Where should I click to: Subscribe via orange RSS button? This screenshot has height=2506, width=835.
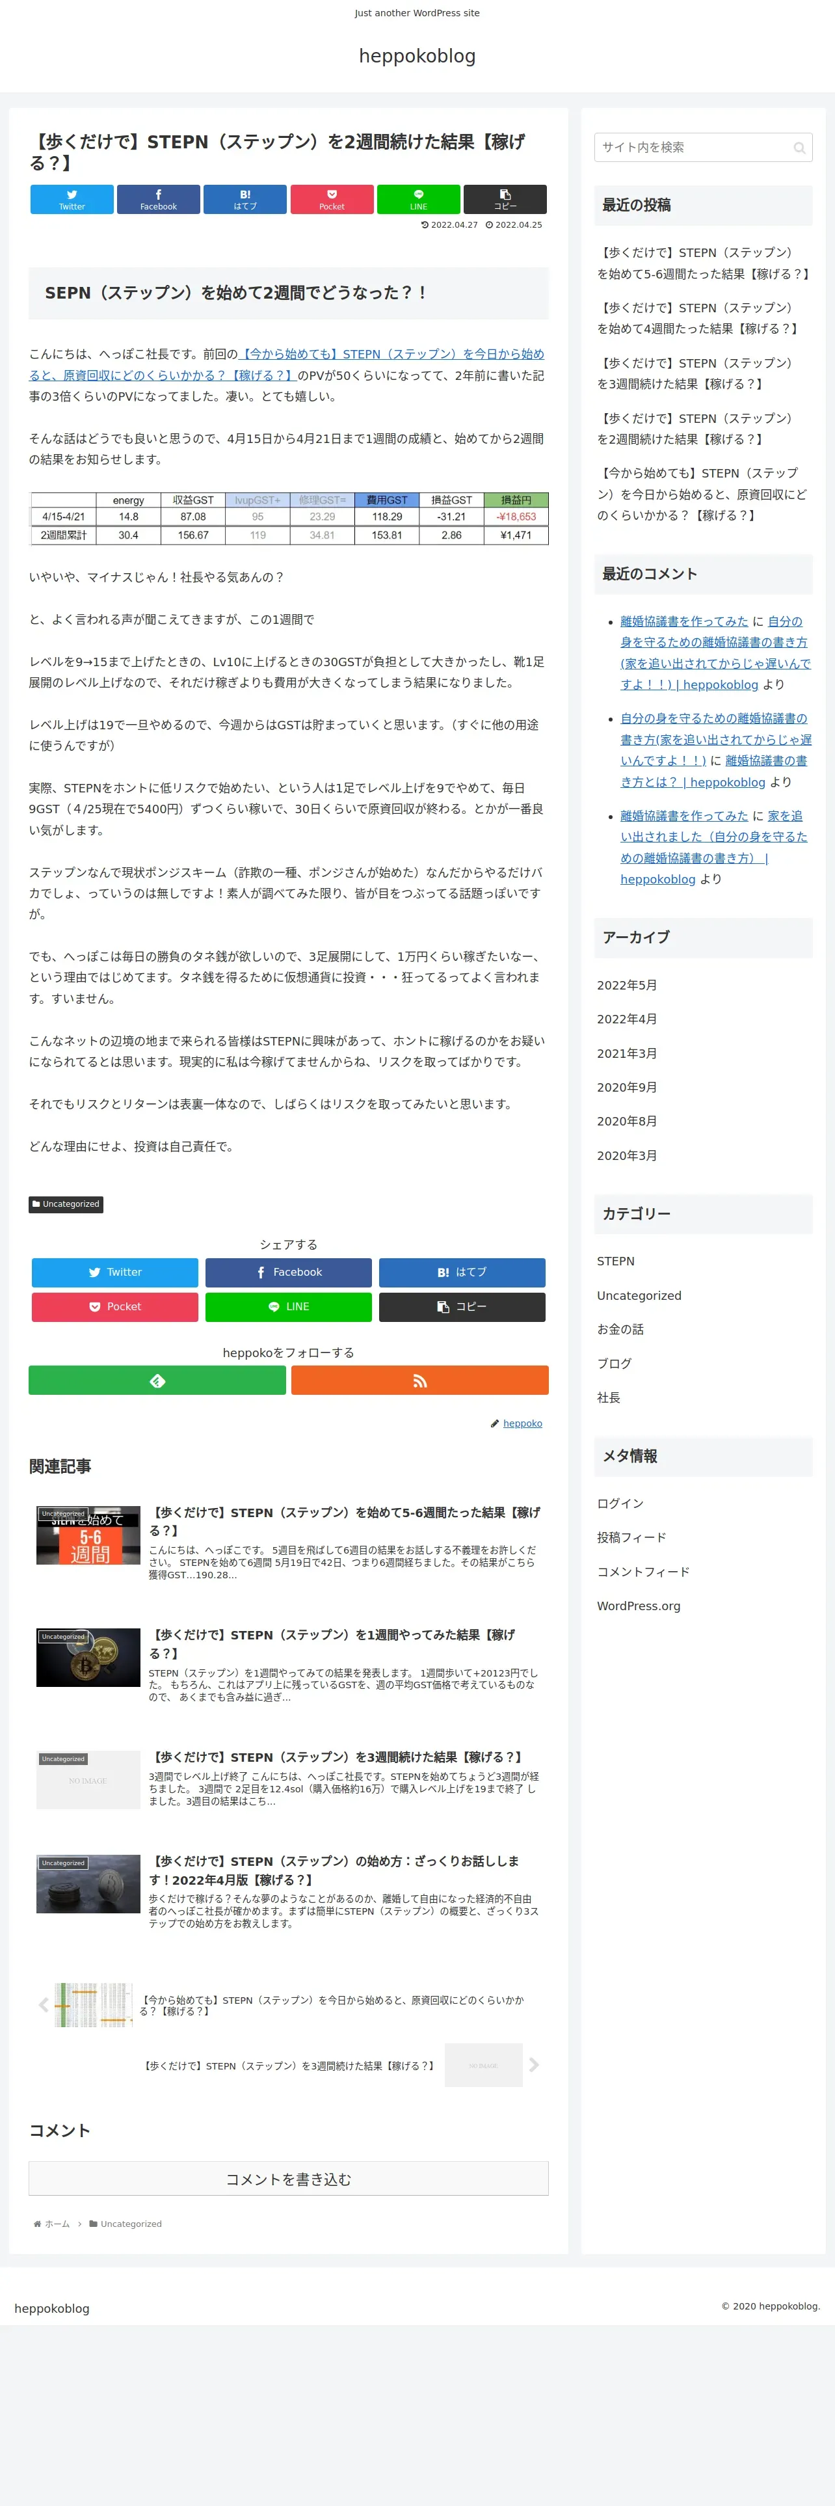(420, 1381)
